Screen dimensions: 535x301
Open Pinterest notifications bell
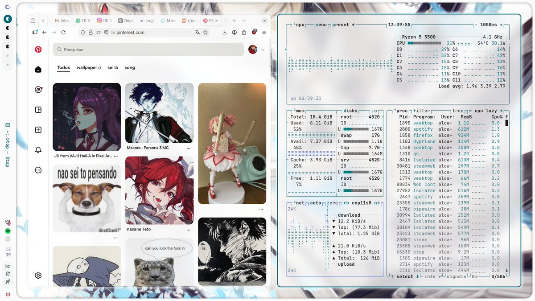point(38,150)
